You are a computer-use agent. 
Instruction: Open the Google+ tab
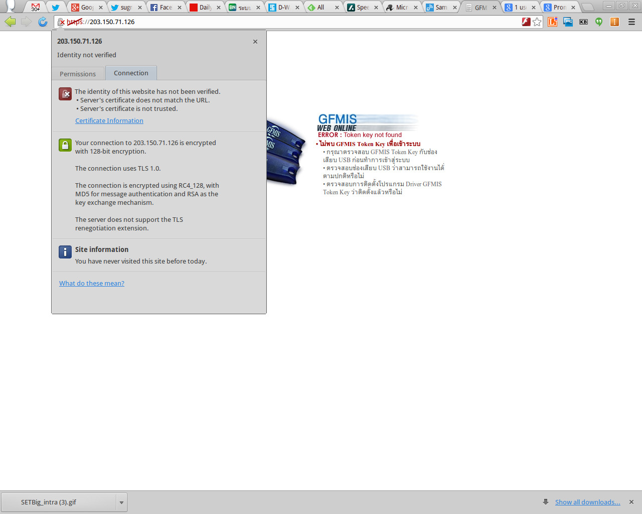(86, 7)
